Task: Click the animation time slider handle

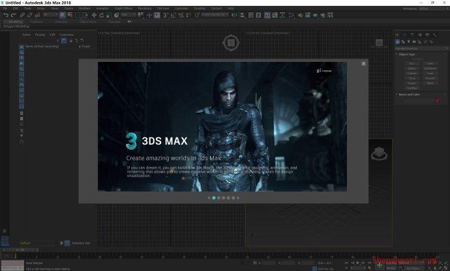Action: click(20, 250)
